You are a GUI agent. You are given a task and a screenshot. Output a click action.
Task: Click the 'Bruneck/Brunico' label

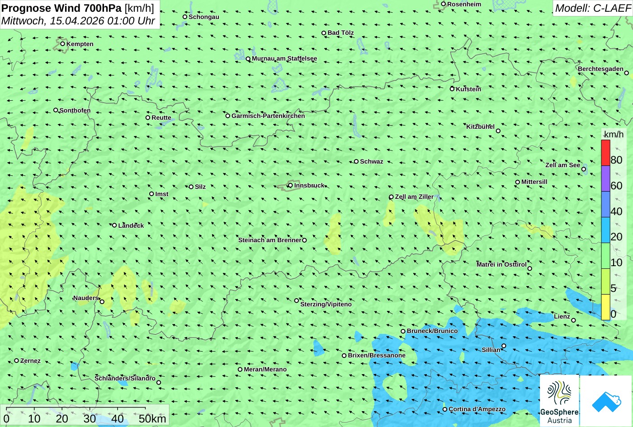coord(432,331)
